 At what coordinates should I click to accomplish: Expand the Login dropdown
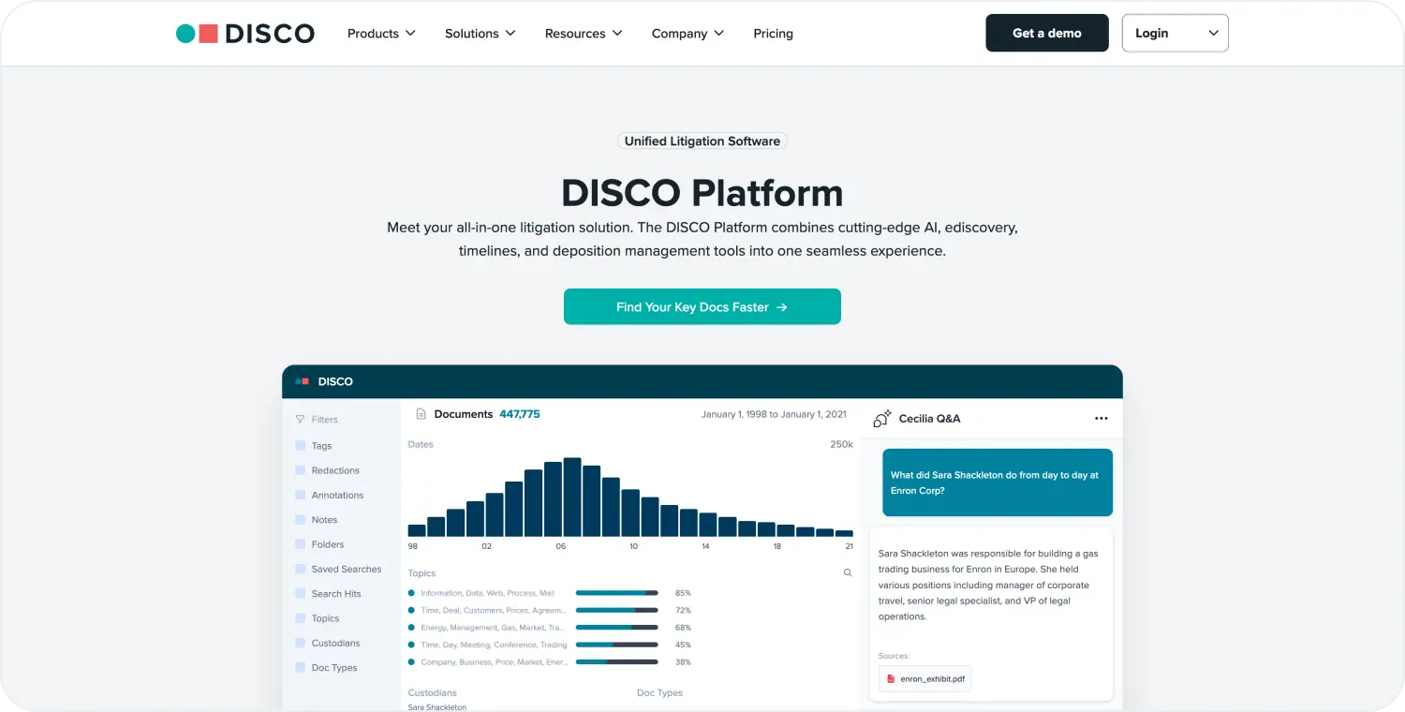1176,33
